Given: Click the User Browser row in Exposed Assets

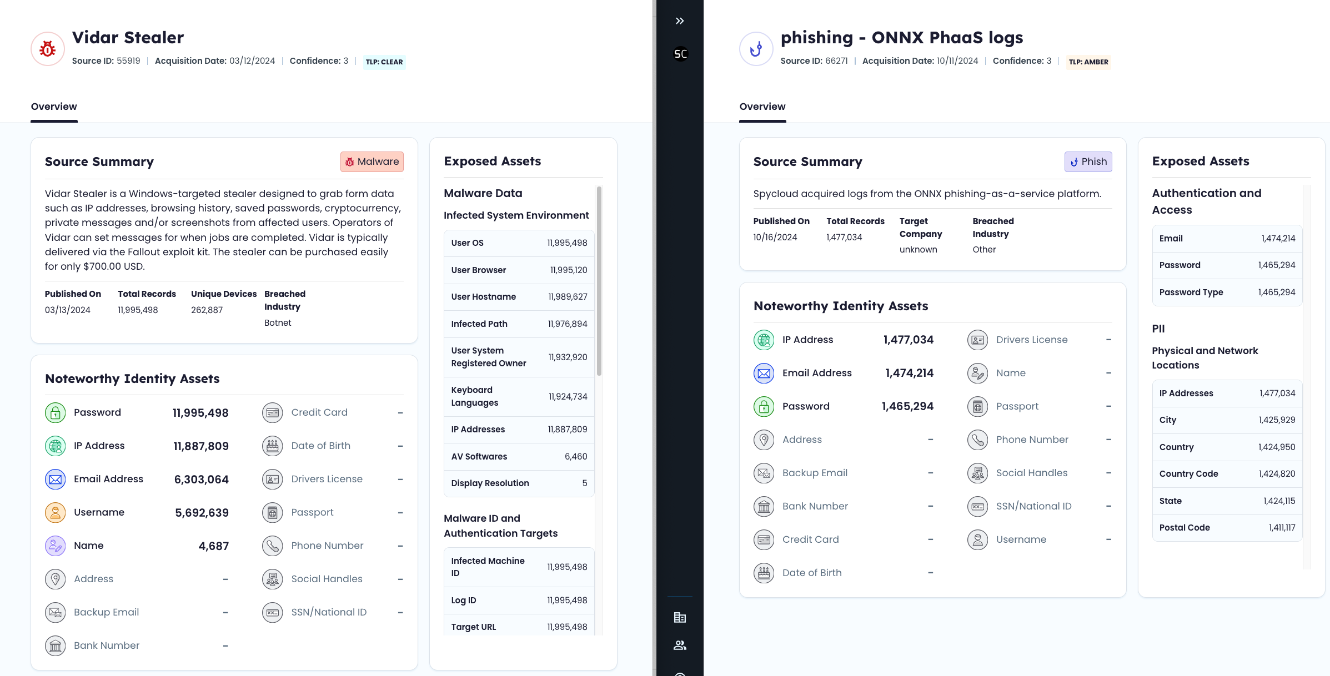Looking at the screenshot, I should click(519, 270).
